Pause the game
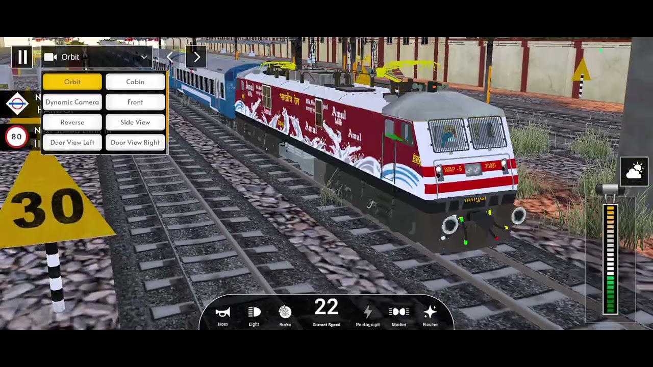653x367 pixels. pos(22,57)
